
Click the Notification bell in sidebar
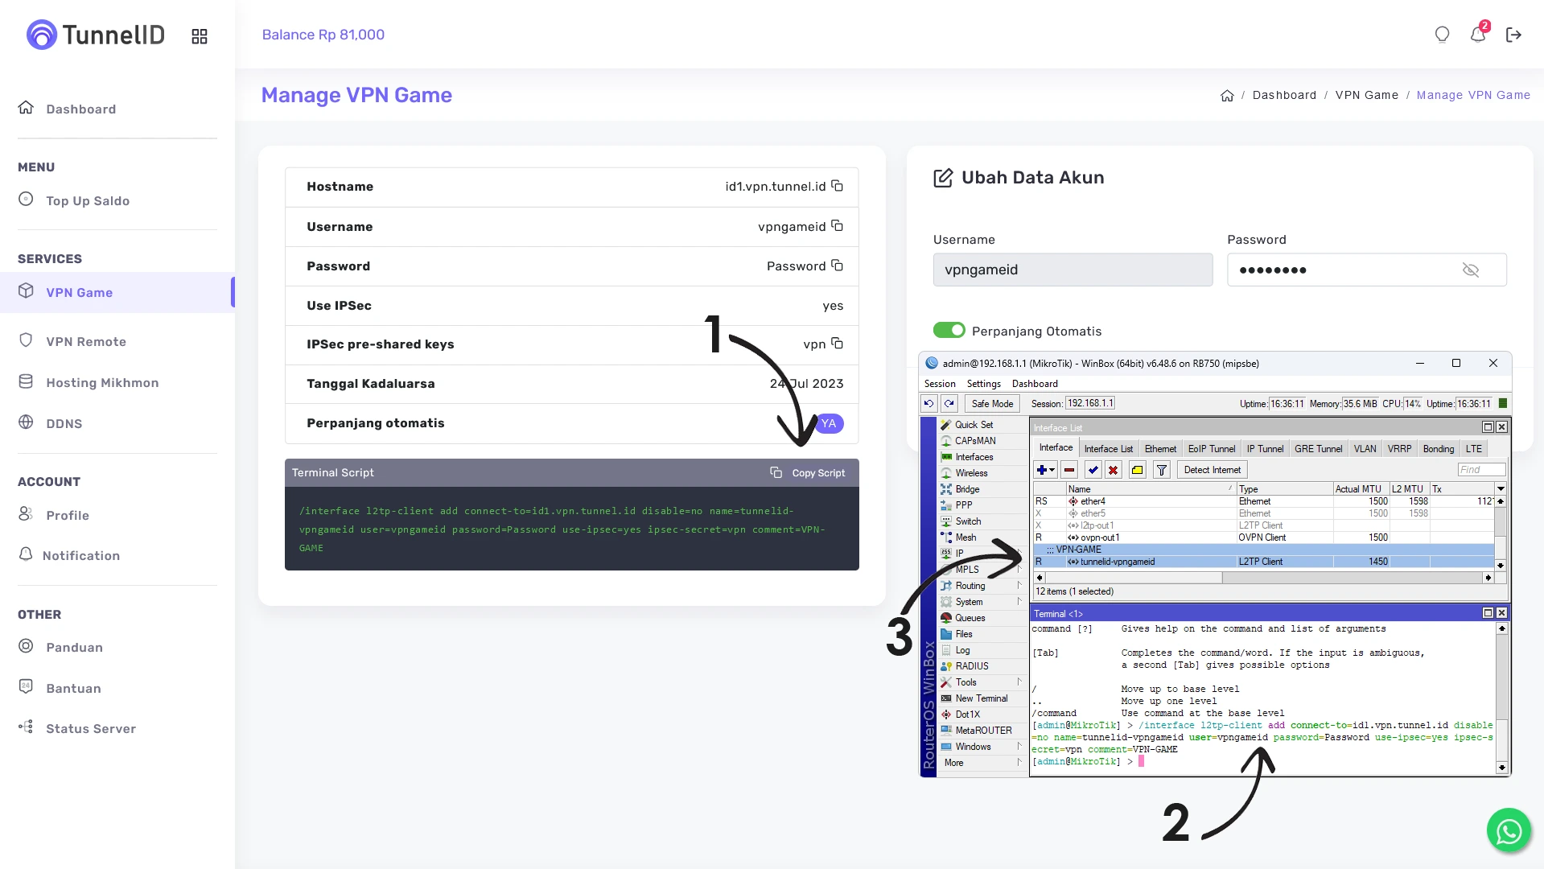26,554
